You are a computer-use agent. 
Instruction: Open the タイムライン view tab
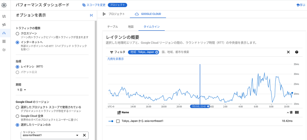[x=152, y=27]
